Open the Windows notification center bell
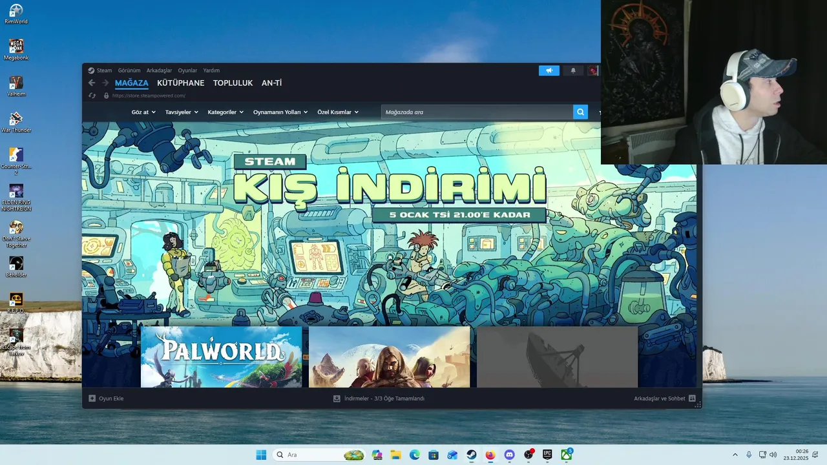The width and height of the screenshot is (827, 465). 815,455
